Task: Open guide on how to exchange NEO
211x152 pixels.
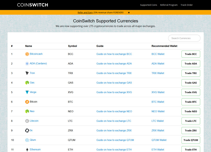Action: coord(114,111)
